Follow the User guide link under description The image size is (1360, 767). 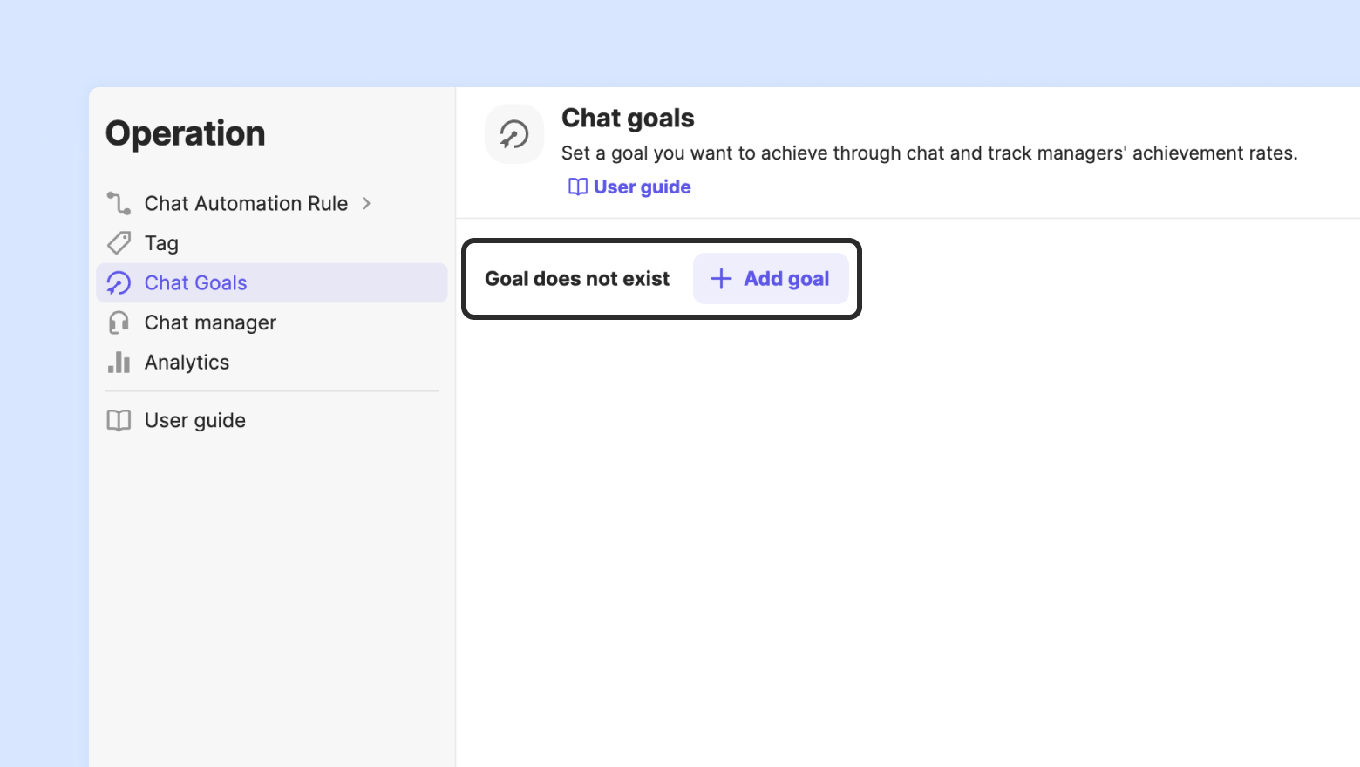point(642,187)
